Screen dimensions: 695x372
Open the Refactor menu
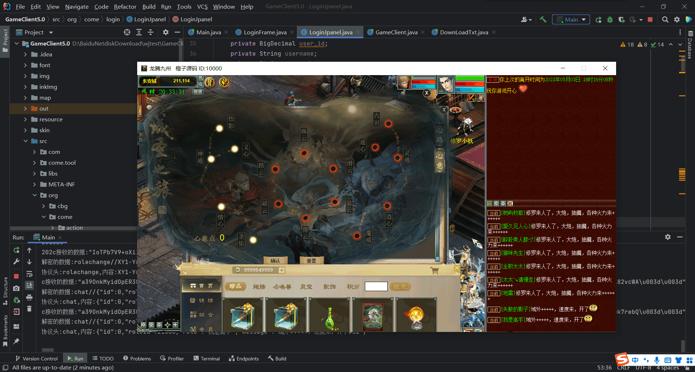point(125,7)
